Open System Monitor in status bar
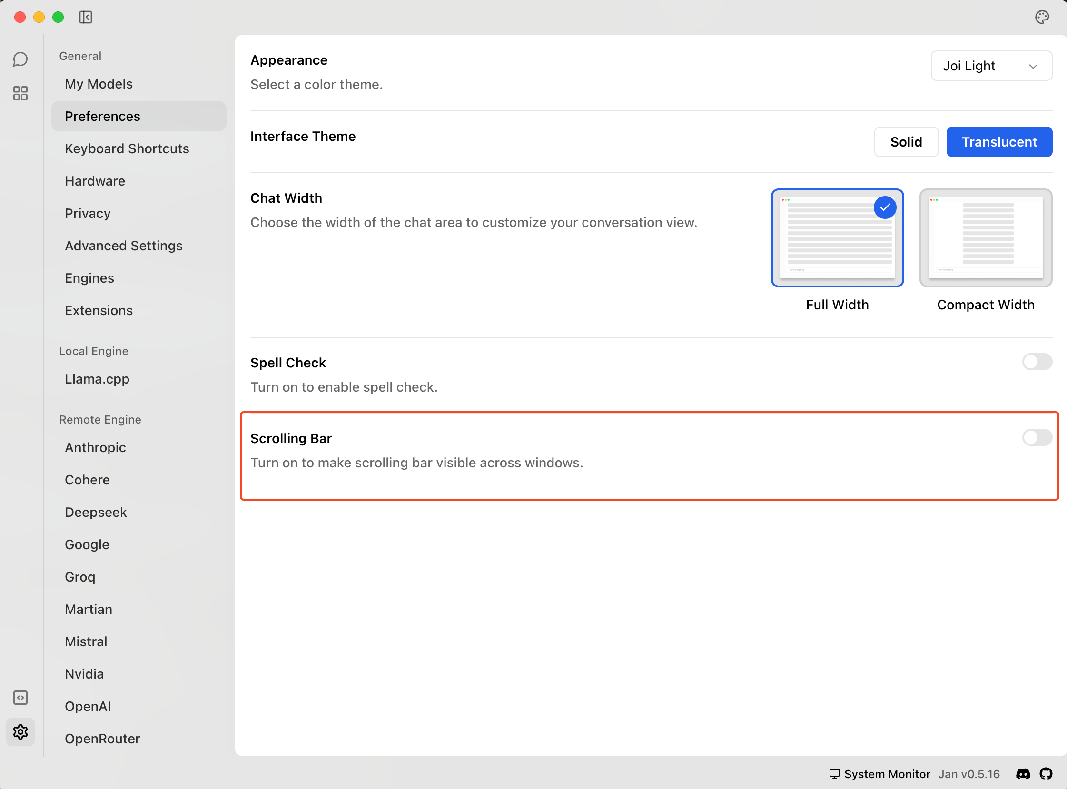 880,774
